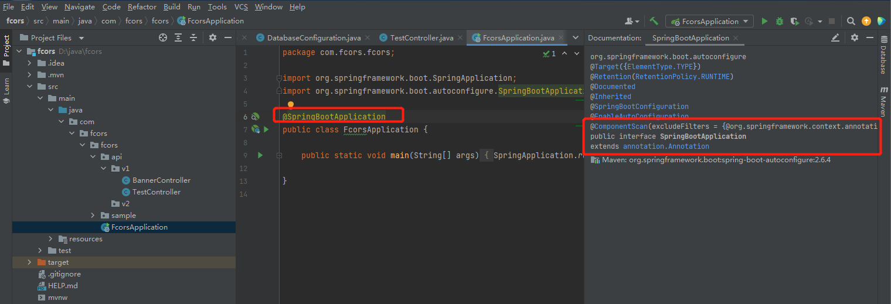Click select opened file crosshair icon

click(163, 37)
